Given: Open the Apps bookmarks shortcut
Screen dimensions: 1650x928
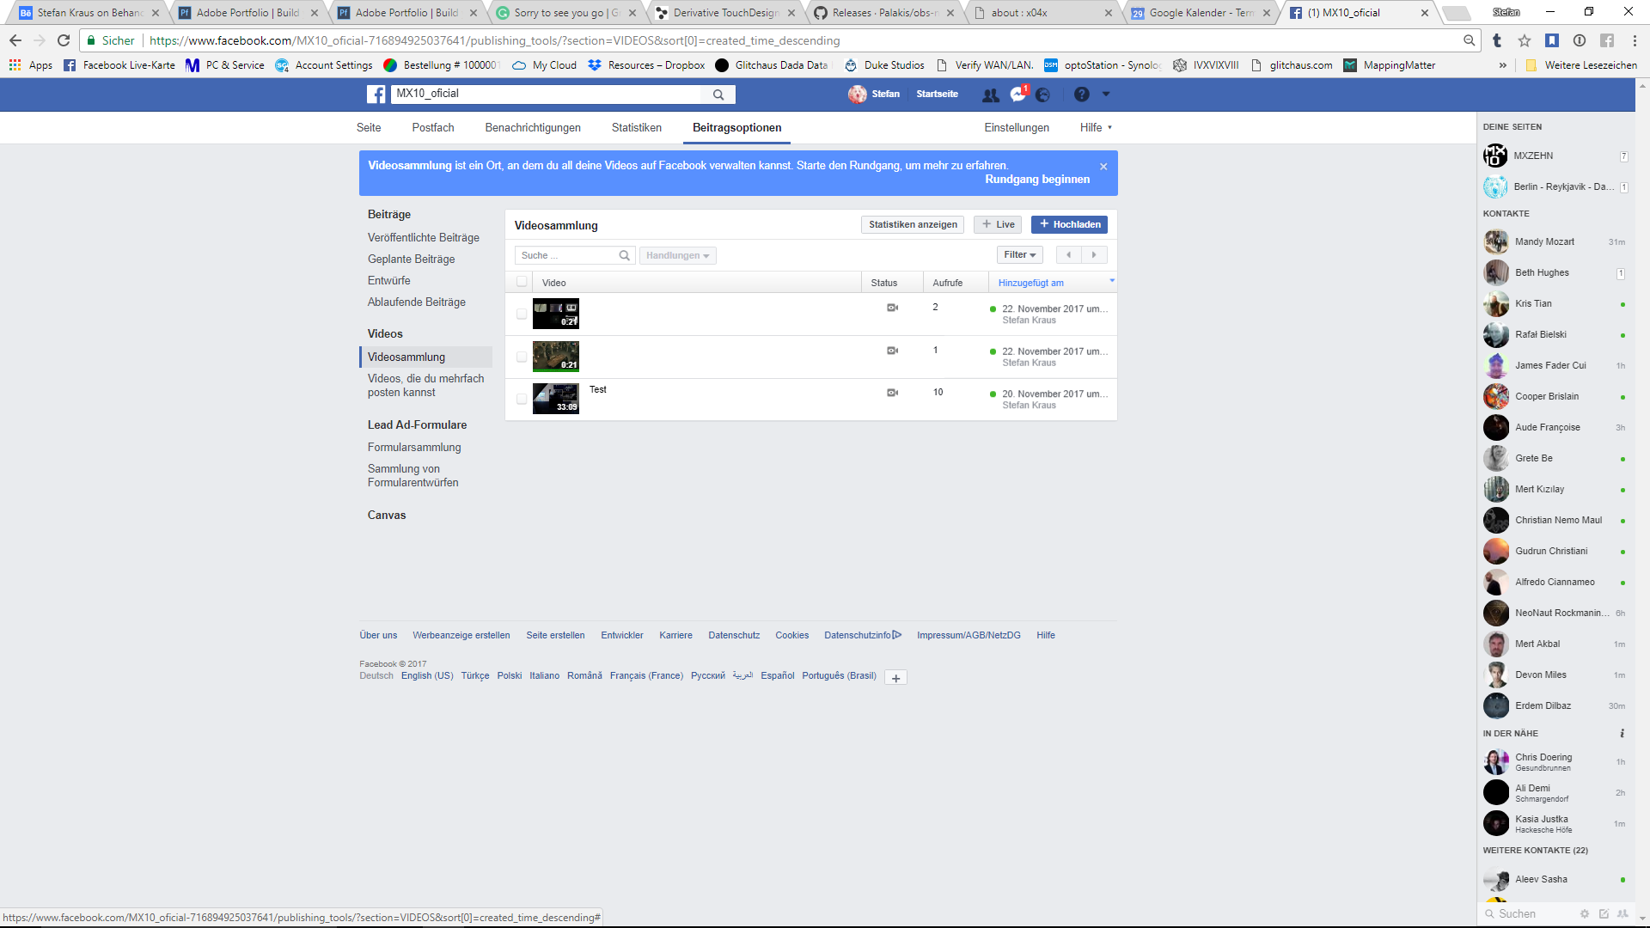Looking at the screenshot, I should pyautogui.click(x=31, y=65).
